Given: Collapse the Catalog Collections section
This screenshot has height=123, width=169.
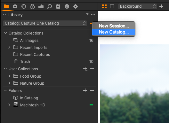Looking at the screenshot, I should [x=5, y=33].
